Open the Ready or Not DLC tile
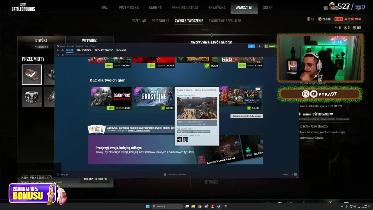The image size is (373, 210). (111, 97)
